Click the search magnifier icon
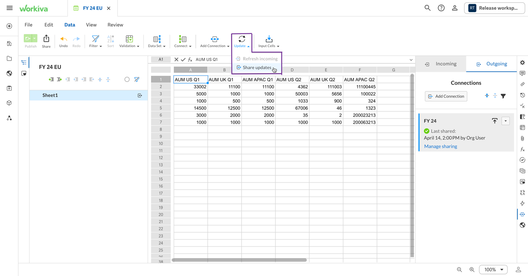The image size is (528, 276). (x=427, y=8)
